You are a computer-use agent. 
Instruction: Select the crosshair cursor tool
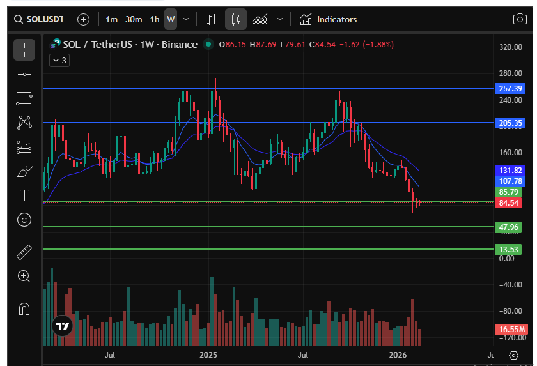click(x=24, y=50)
